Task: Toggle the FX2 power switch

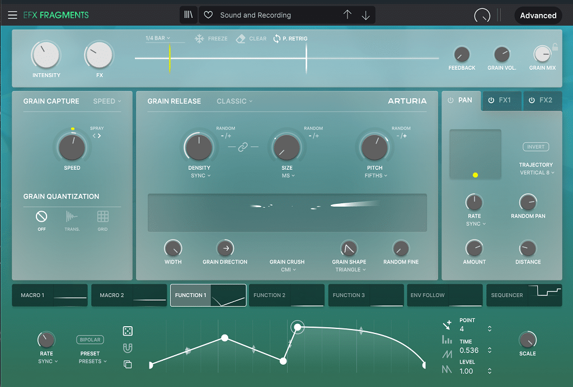Action: [x=532, y=101]
